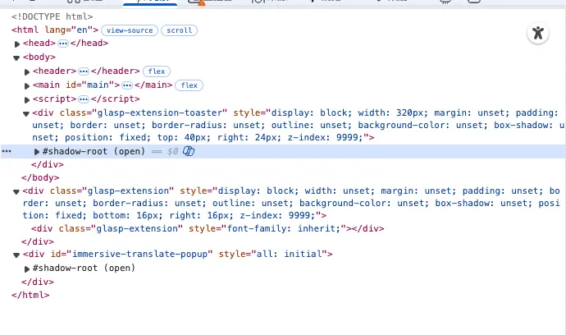Image resolution: width=566 pixels, height=335 pixels.
Task: Click the </main> closing tag text
Action: pos(153,85)
